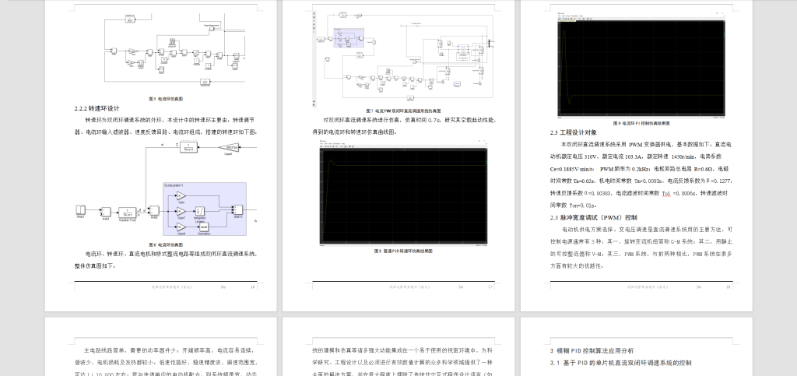Click the heading 3 模糊PID控制算法应用分析

pos(592,350)
